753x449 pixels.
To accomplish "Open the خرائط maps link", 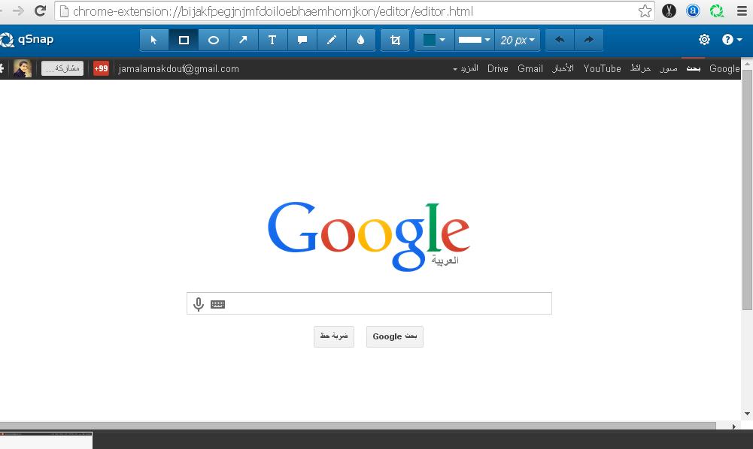I will click(640, 68).
